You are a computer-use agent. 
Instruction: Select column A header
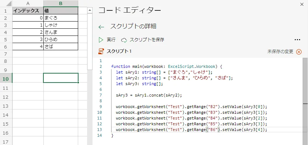click(28, 3)
